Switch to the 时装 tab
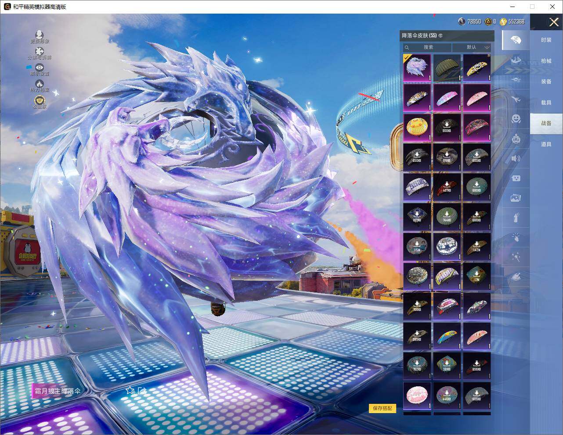 tap(546, 40)
